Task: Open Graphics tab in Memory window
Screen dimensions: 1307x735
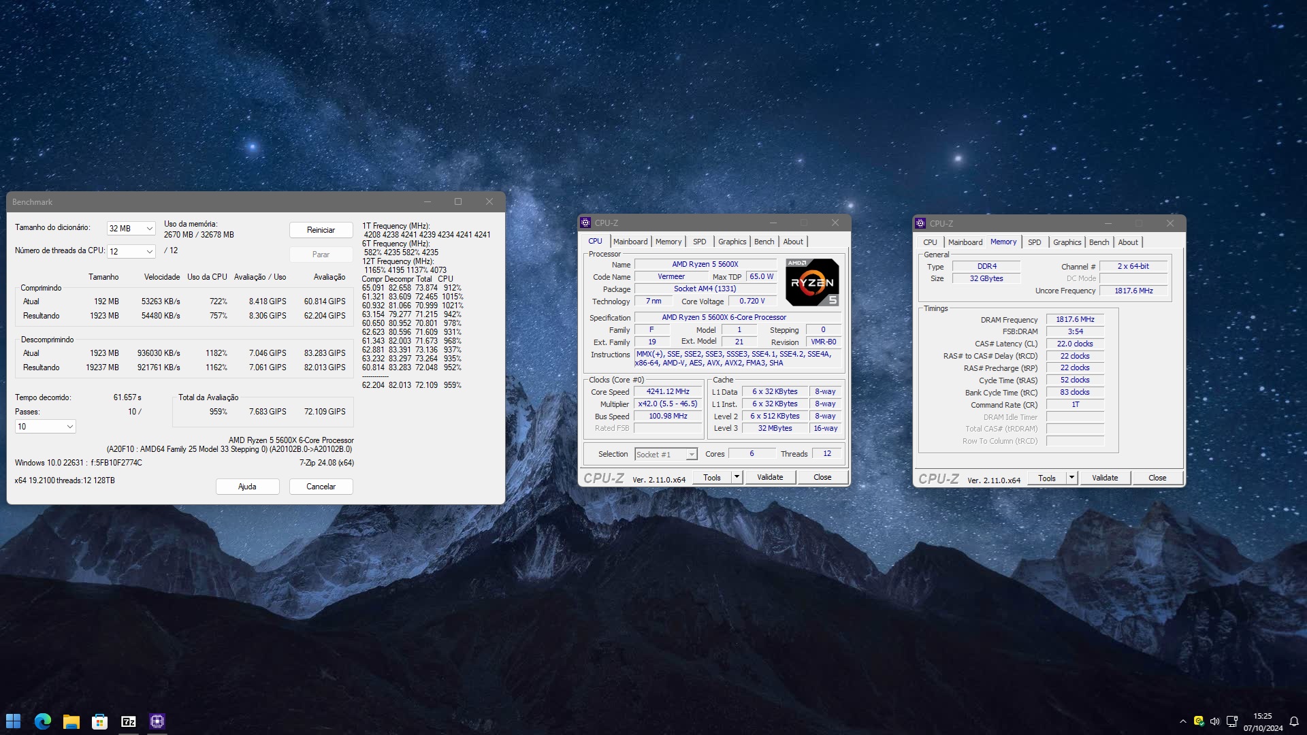Action: (x=1067, y=242)
